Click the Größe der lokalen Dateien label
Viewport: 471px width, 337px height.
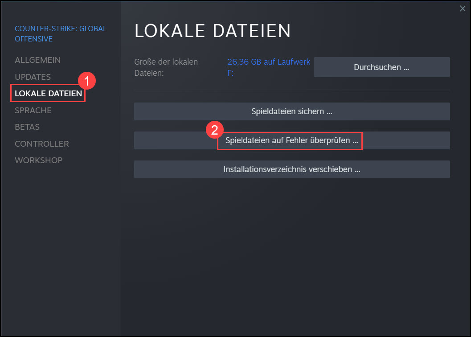pos(166,67)
